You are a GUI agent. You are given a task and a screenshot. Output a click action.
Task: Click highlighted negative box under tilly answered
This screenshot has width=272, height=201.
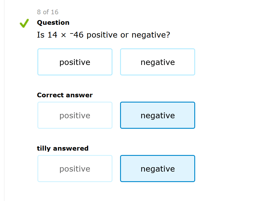[157, 169]
